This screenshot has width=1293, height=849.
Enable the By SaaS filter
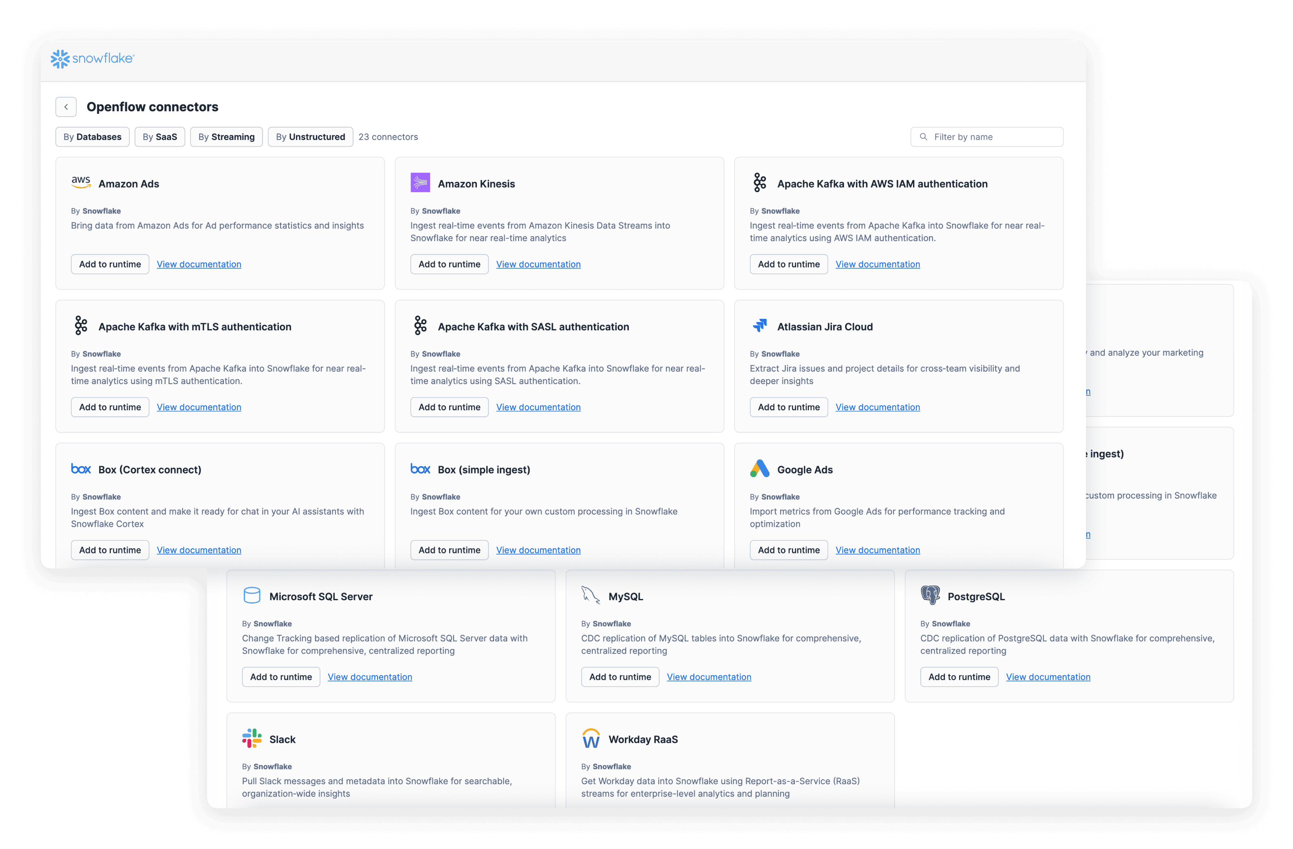pos(160,137)
